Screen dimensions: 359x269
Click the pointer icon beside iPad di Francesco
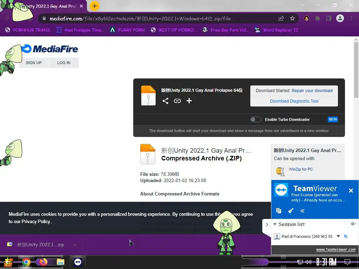pyautogui.click(x=346, y=236)
